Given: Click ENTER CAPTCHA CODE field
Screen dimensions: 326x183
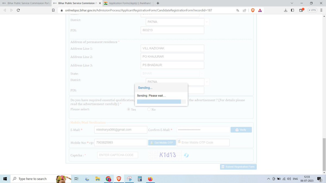Looking at the screenshot, I should point(117,155).
